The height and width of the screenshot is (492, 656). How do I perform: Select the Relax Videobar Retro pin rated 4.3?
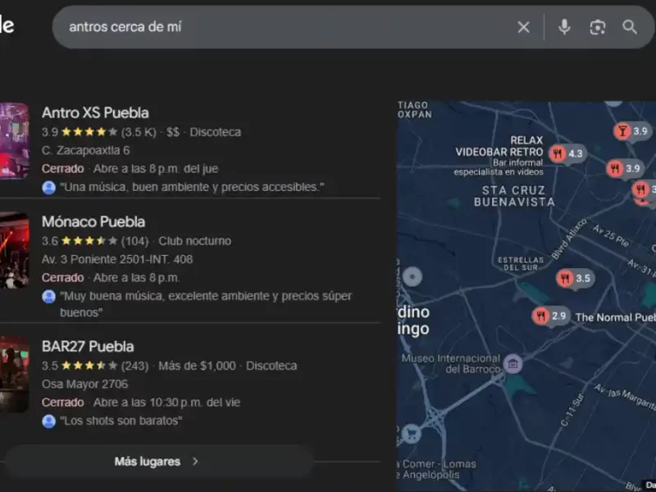tap(568, 153)
